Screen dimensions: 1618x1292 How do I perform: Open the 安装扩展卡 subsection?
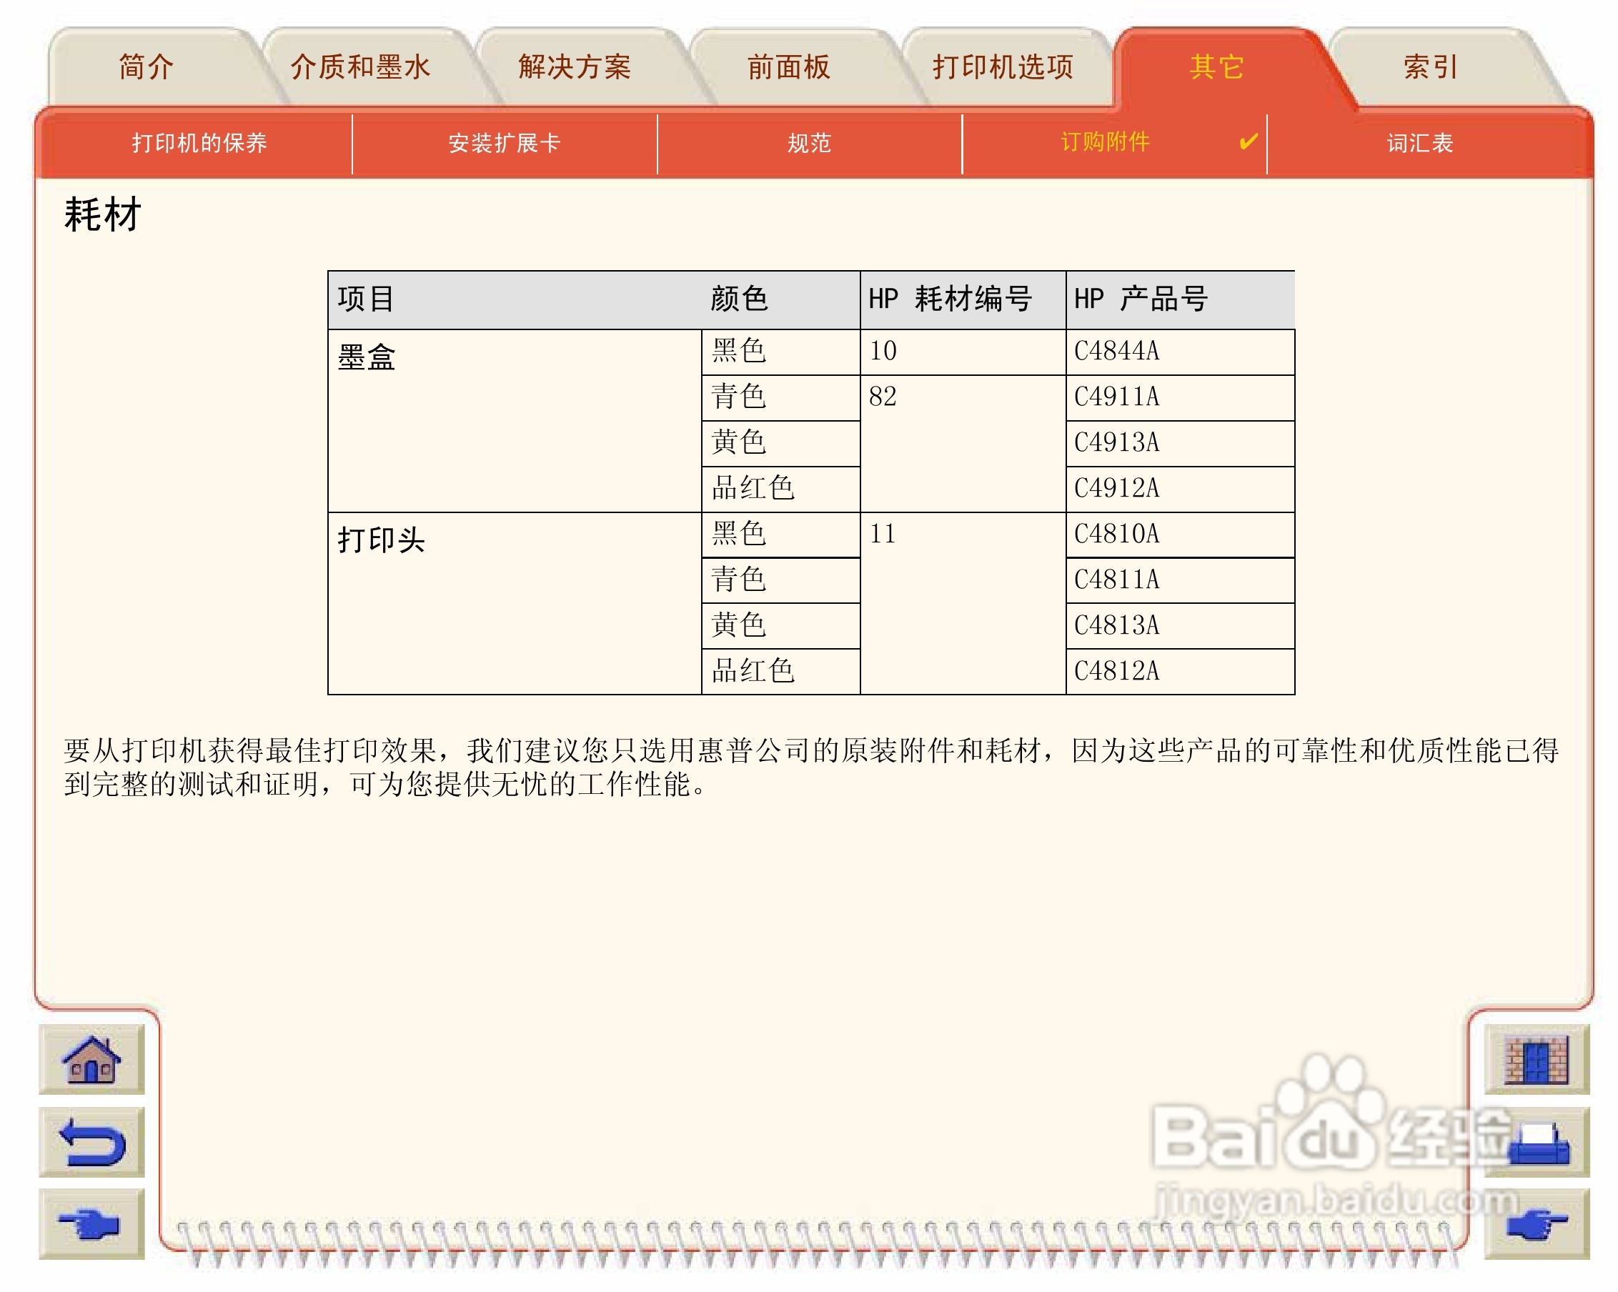tap(505, 142)
